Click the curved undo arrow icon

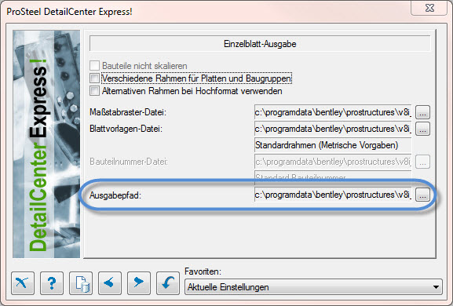[x=168, y=283]
